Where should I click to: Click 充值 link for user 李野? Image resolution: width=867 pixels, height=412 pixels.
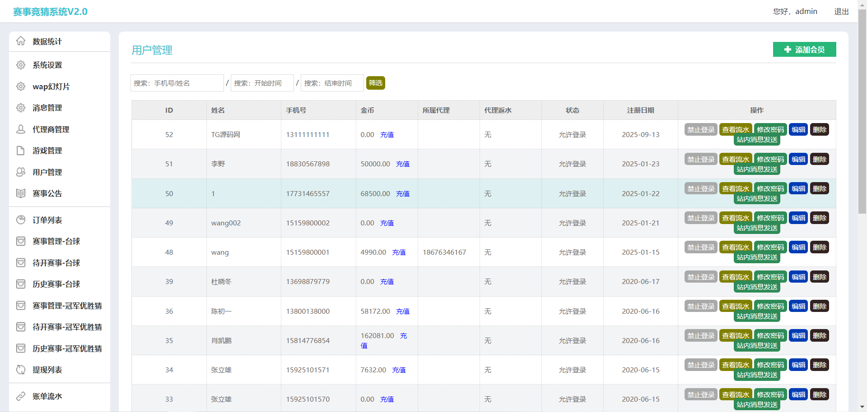[x=402, y=164]
